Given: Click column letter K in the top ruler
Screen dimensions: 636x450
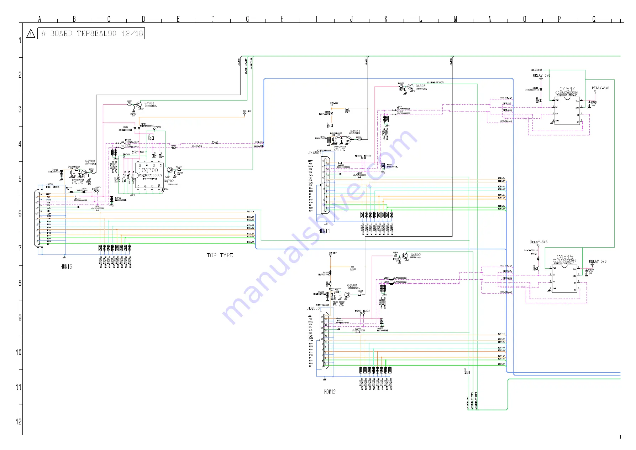Looking at the screenshot, I should point(386,19).
